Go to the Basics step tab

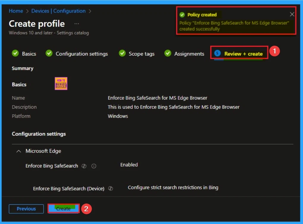click(29, 54)
